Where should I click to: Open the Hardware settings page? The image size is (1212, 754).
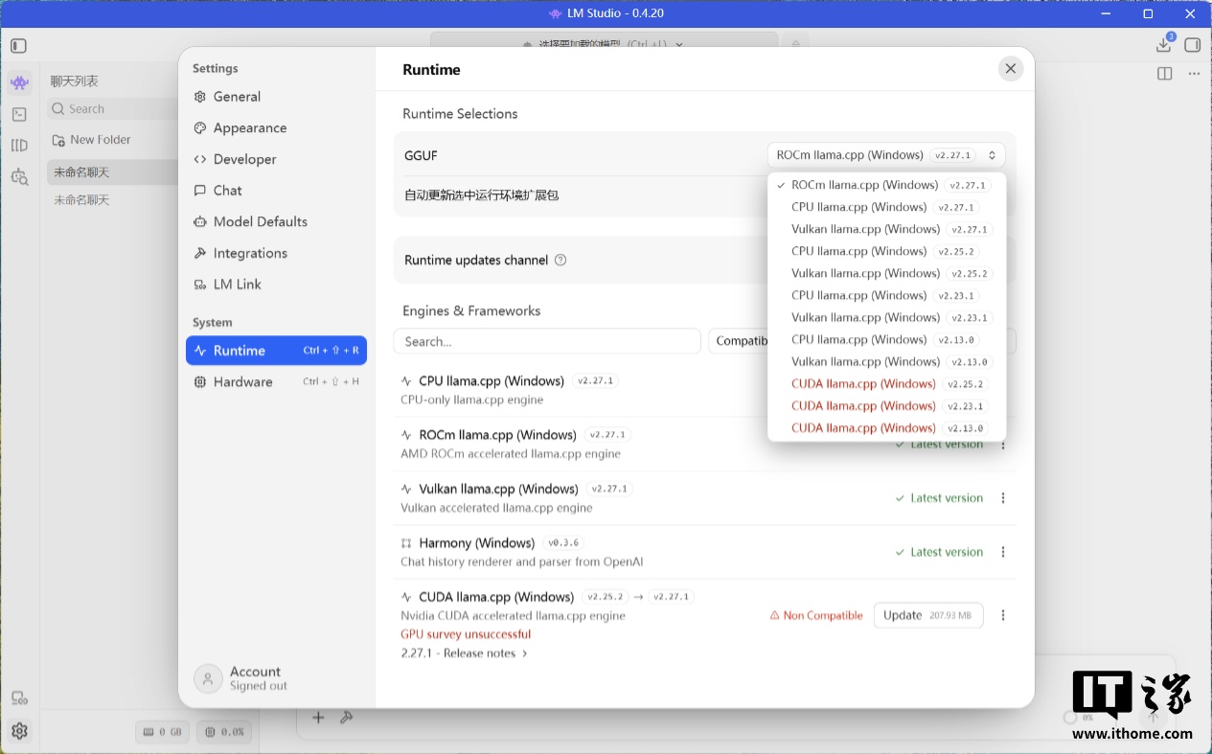pos(276,381)
